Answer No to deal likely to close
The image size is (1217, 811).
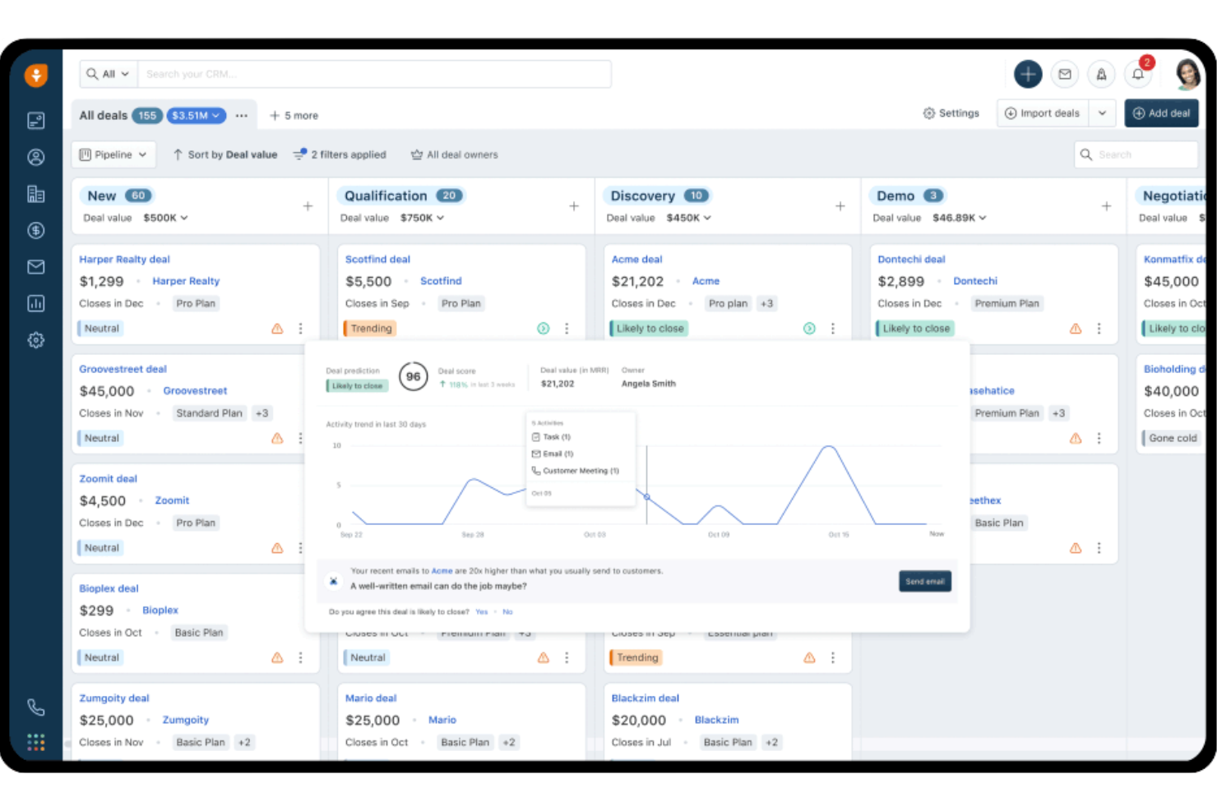click(x=507, y=611)
